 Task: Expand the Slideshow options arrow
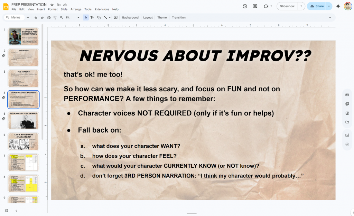pyautogui.click(x=301, y=6)
